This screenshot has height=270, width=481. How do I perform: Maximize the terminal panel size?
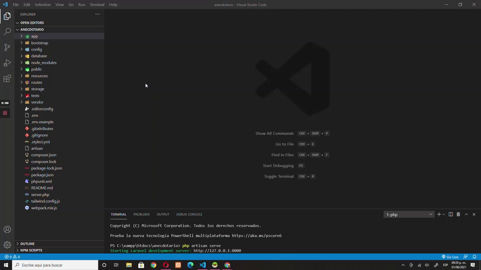466,214
